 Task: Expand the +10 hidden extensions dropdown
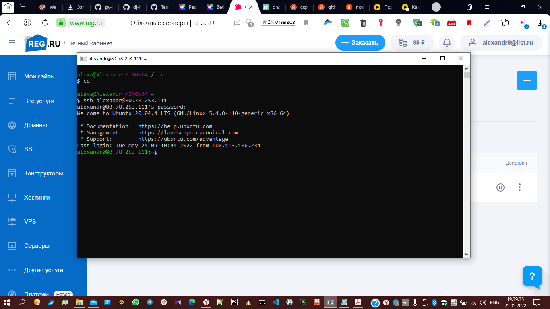pyautogui.click(x=451, y=23)
